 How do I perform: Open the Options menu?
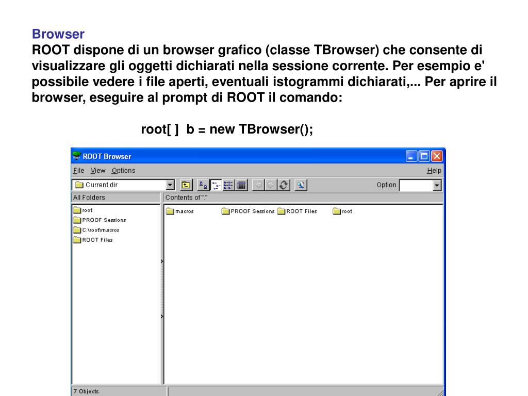124,170
